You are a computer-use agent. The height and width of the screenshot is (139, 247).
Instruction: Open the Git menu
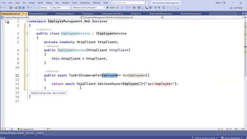click(x=24, y=3)
